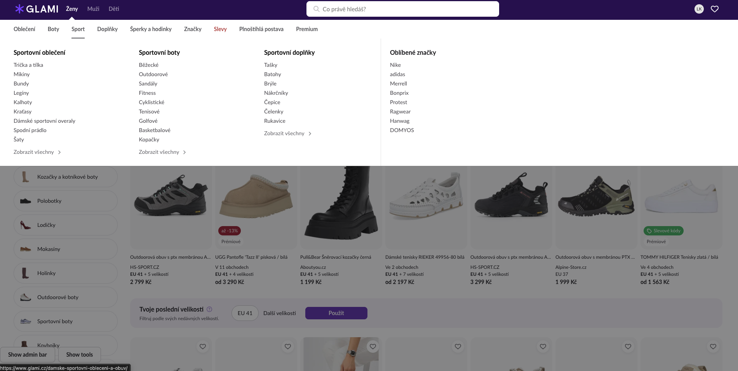Open the Doplňky menu

108,29
